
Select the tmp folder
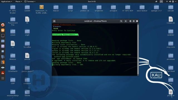pos(171,81)
